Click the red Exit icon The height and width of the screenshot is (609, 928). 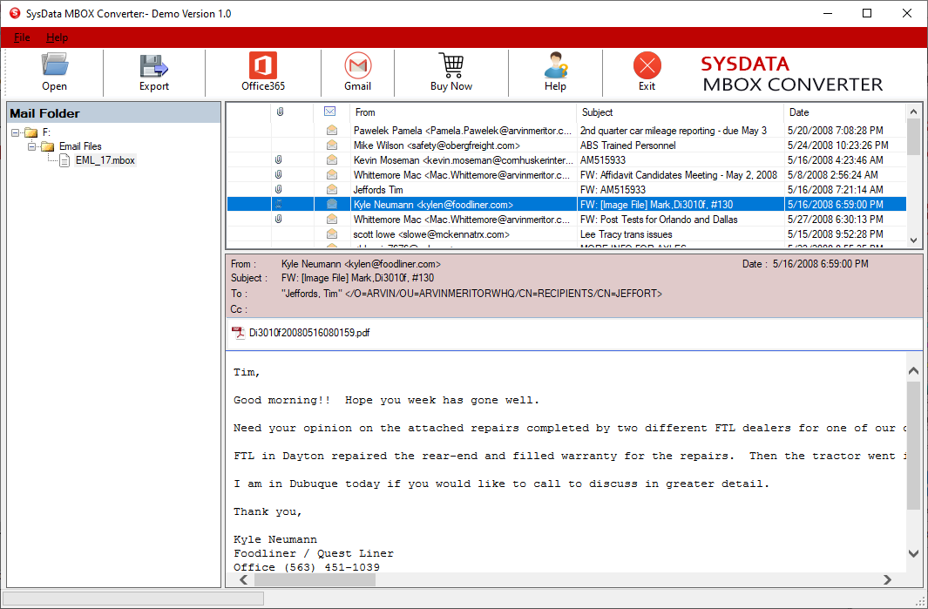click(647, 65)
